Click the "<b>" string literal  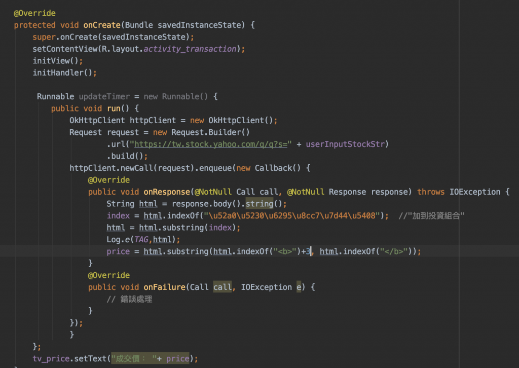click(285, 251)
